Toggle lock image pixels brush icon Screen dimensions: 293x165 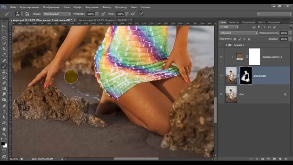click(x=240, y=39)
